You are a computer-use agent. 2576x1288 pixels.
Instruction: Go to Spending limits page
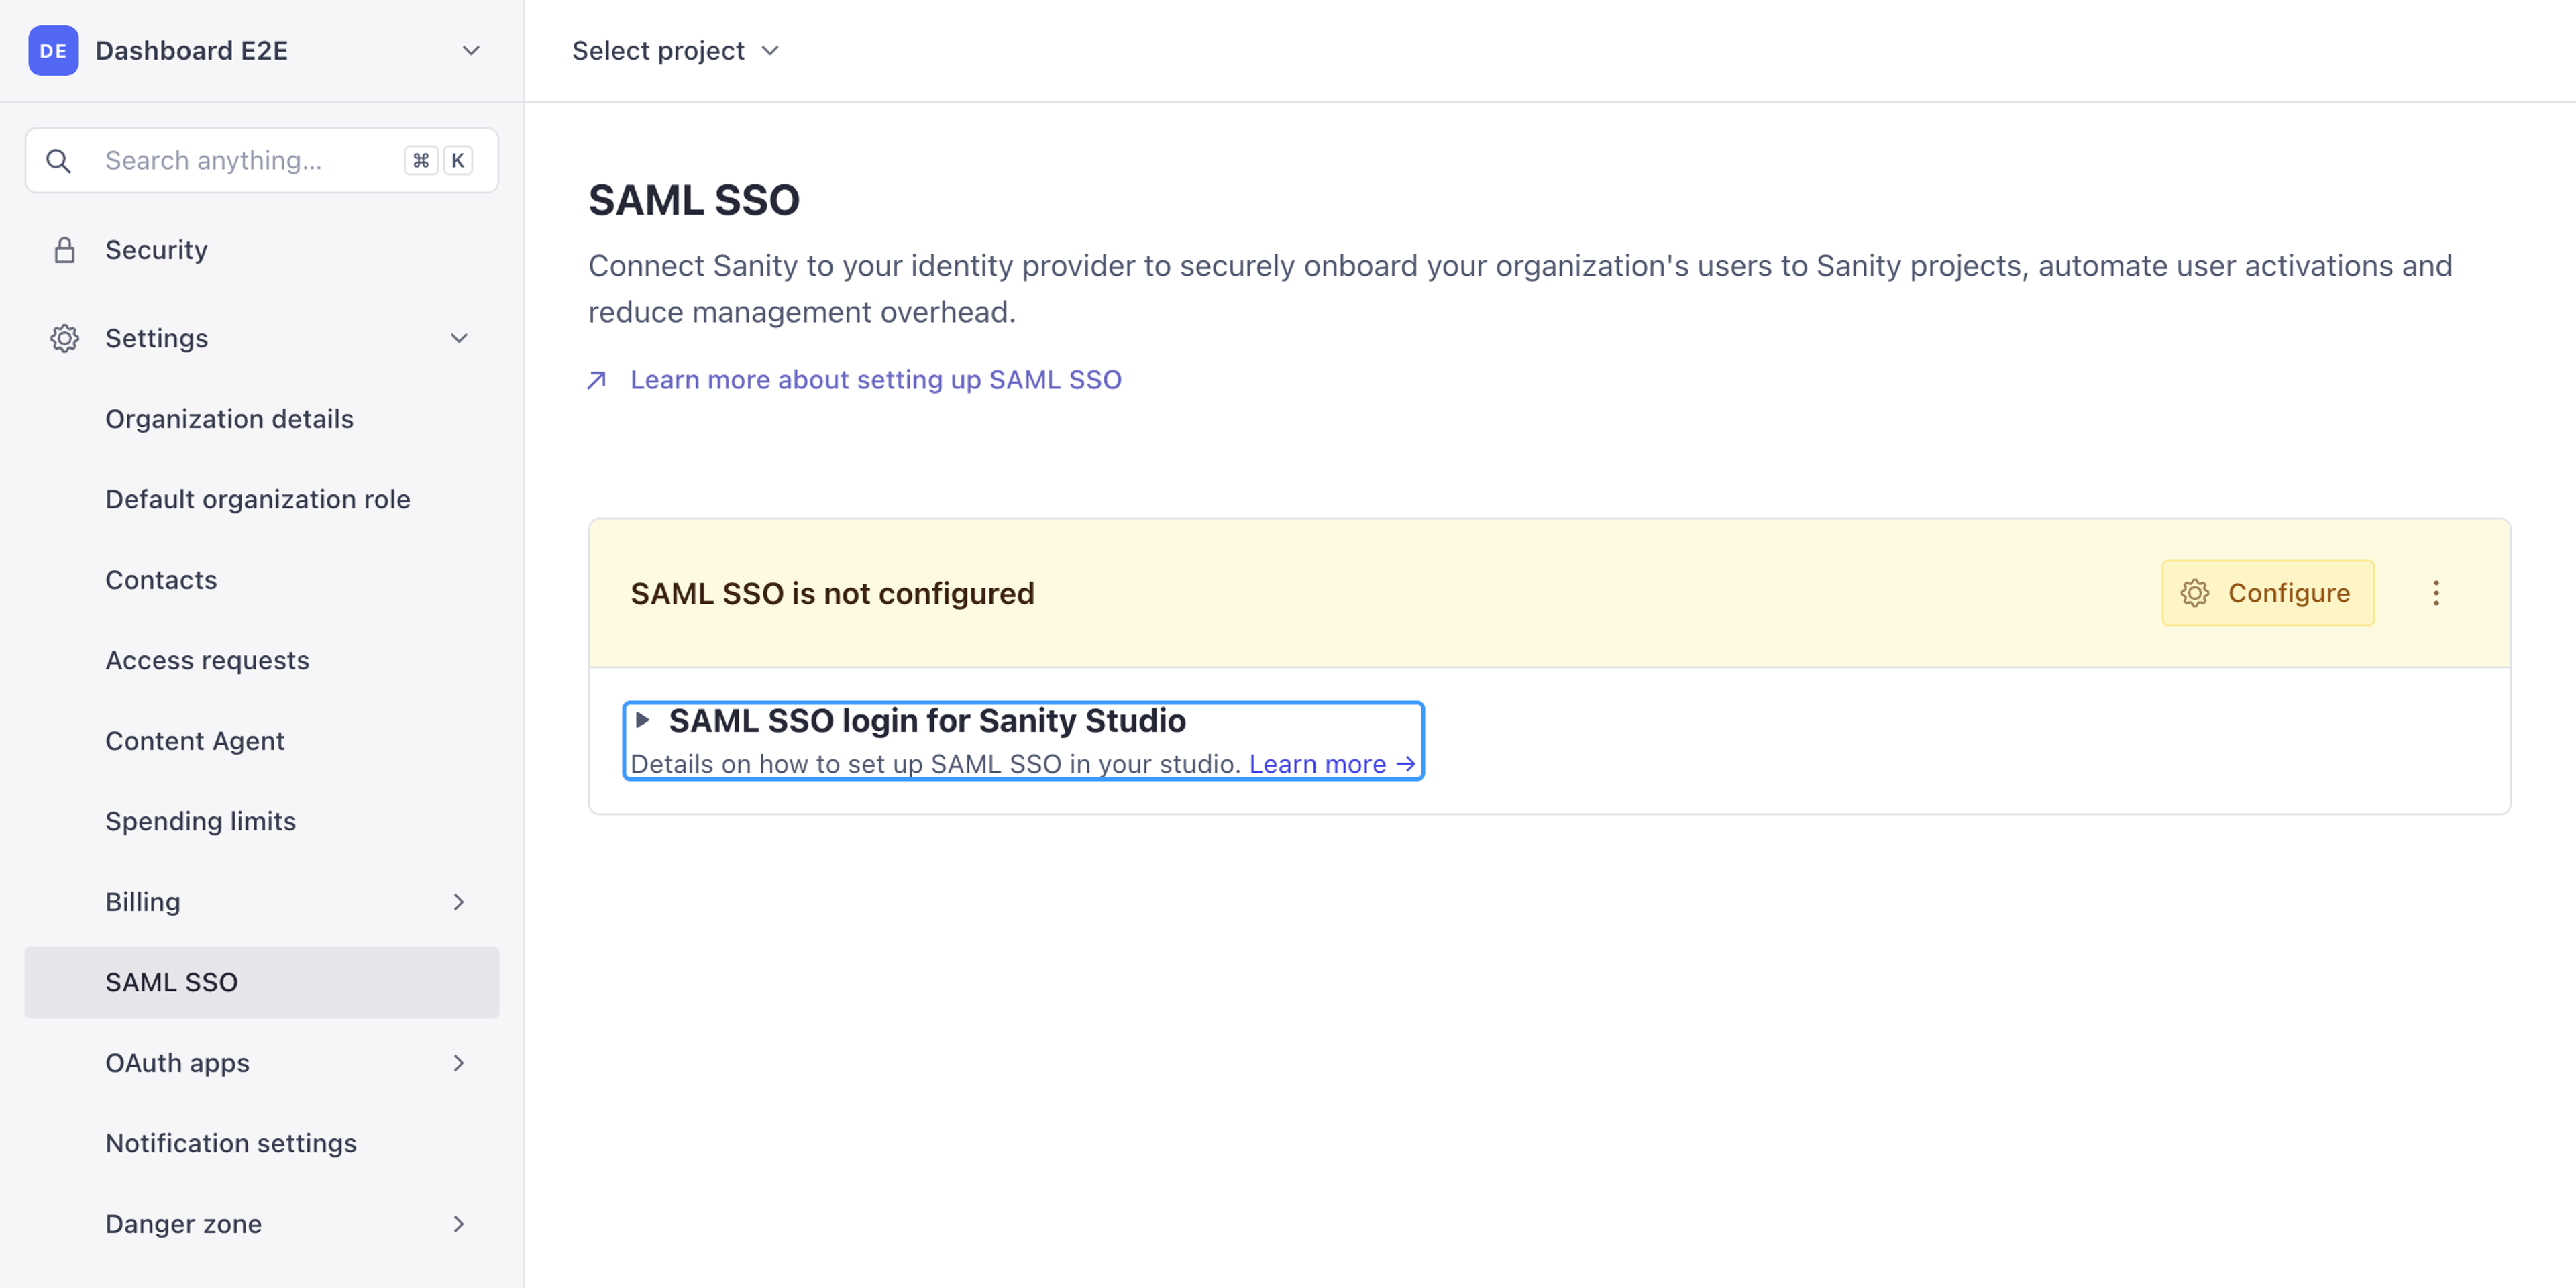[262, 821]
